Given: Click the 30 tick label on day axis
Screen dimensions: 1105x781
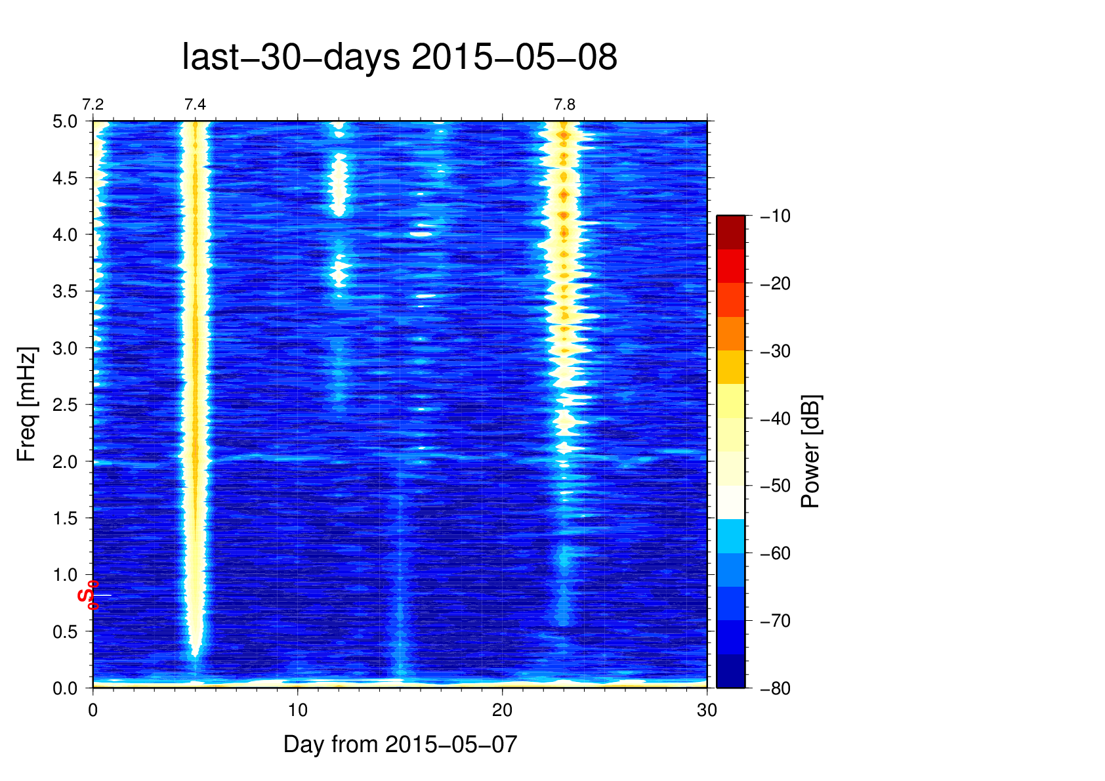Looking at the screenshot, I should pos(707,710).
